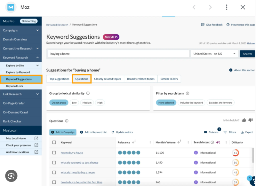The height and width of the screenshot is (186, 256).
Task: Switch to Questions tab
Action: [82, 79]
